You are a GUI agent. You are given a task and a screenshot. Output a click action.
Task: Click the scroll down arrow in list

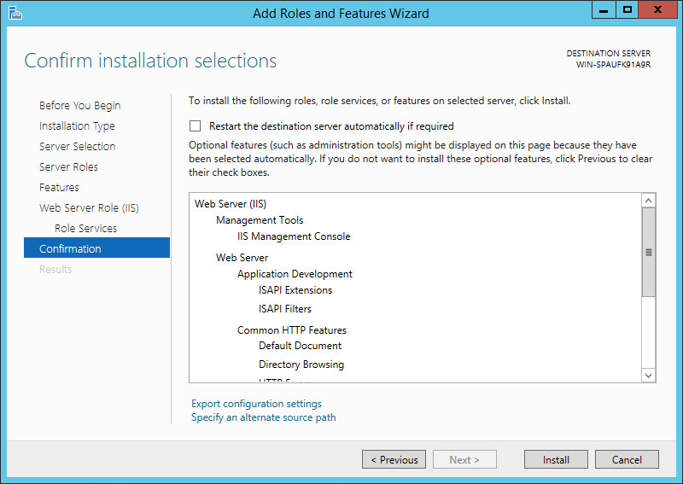pos(648,375)
